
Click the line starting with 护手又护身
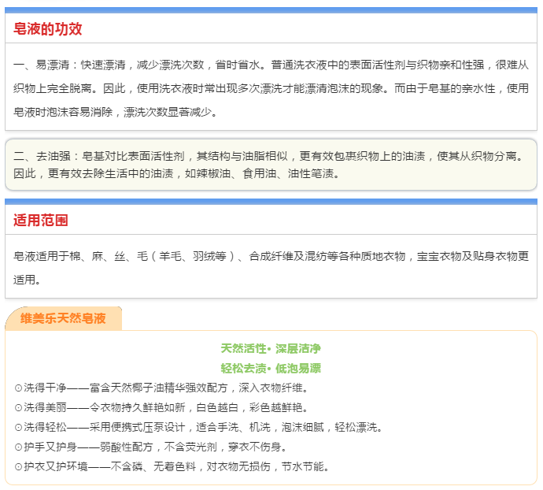150,447
